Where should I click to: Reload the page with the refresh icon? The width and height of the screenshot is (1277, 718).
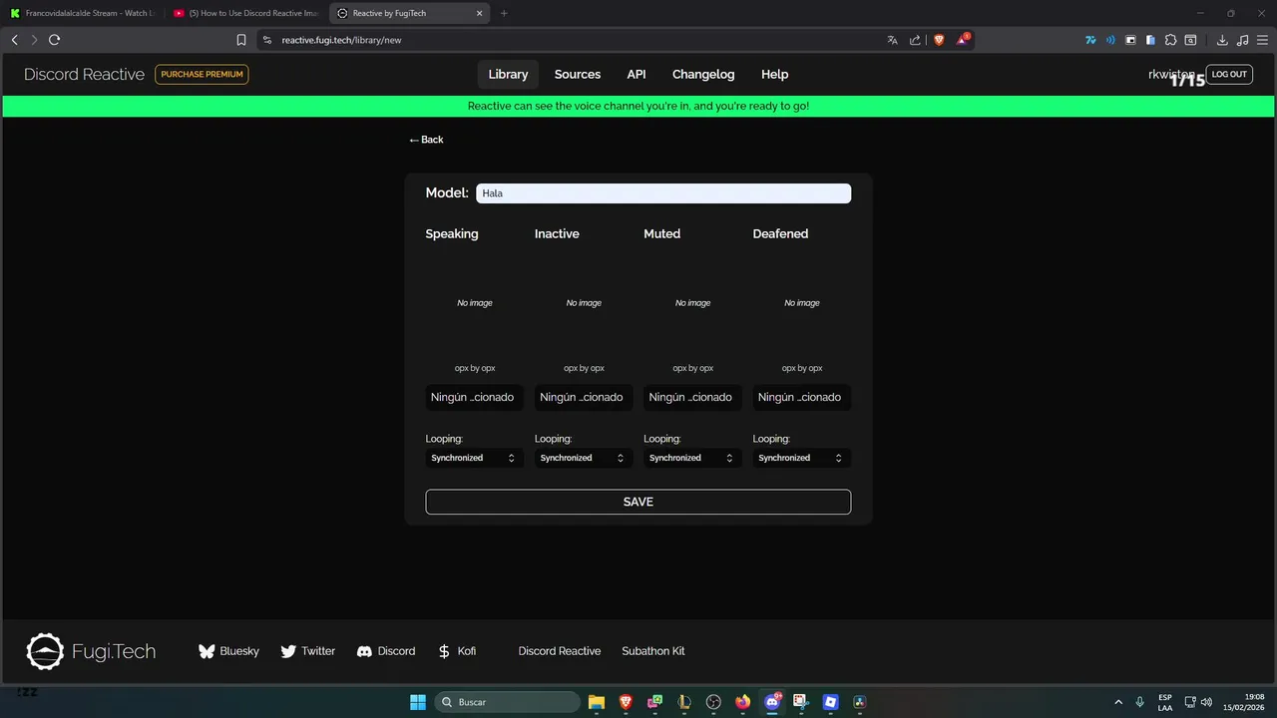[x=54, y=40]
